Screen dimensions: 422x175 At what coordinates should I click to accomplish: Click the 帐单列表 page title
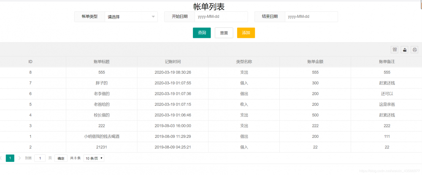209,6
